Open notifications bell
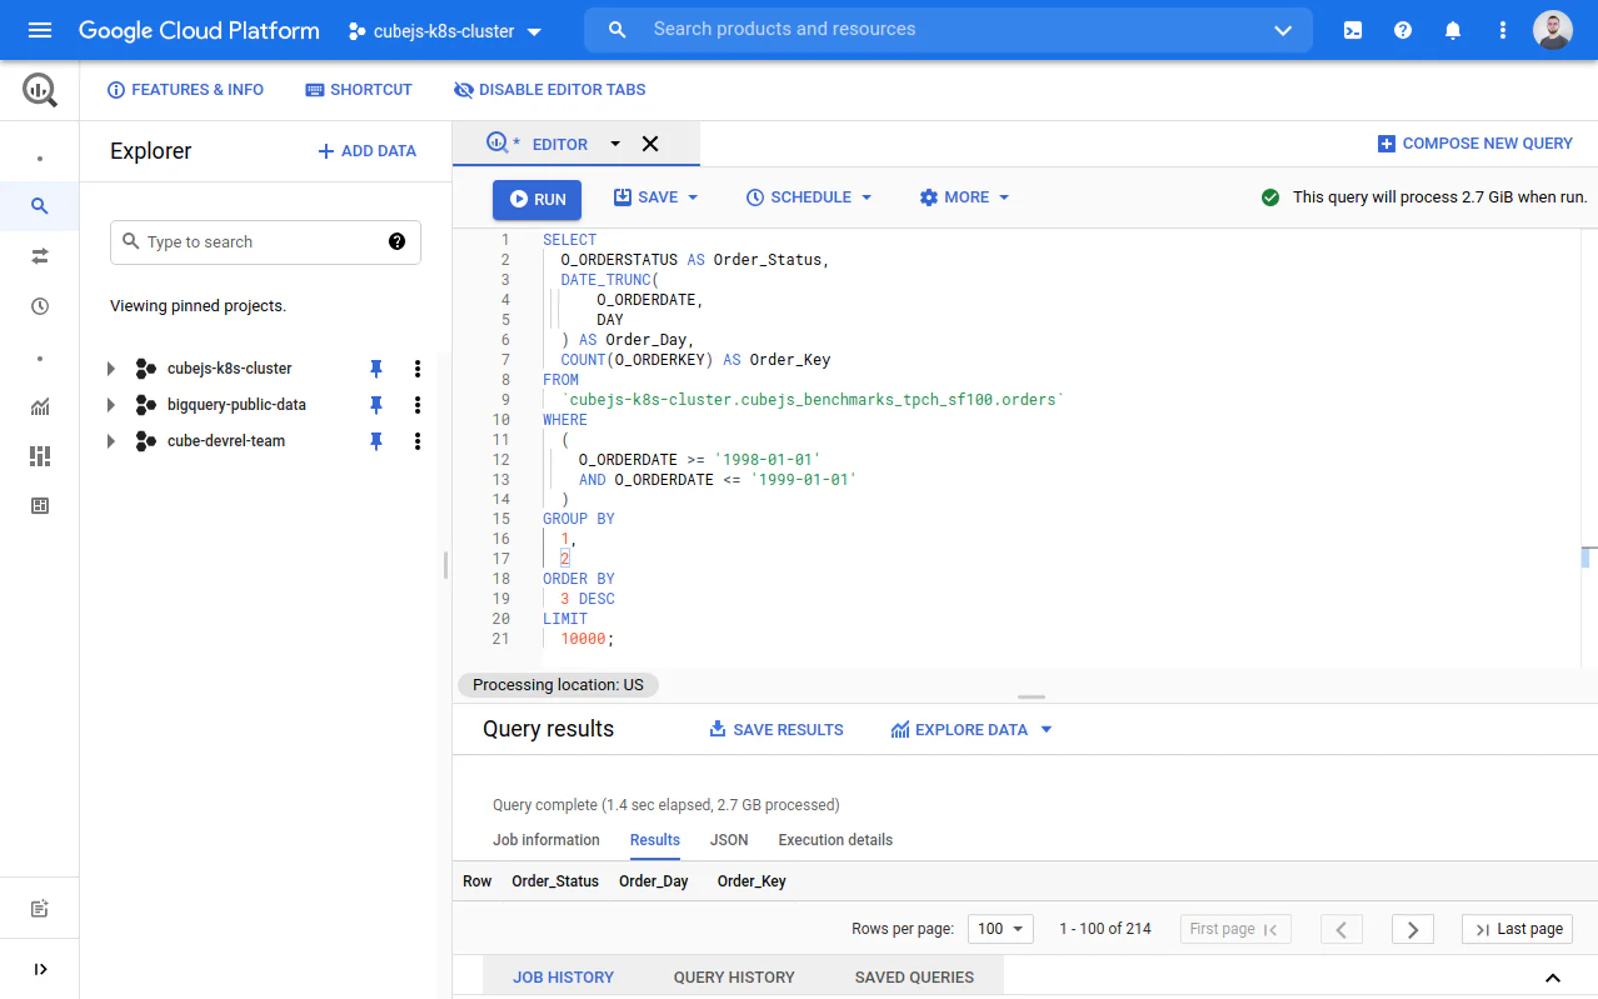The height and width of the screenshot is (999, 1598). coord(1453,30)
